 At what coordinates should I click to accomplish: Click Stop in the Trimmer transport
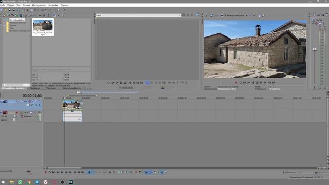125,83
